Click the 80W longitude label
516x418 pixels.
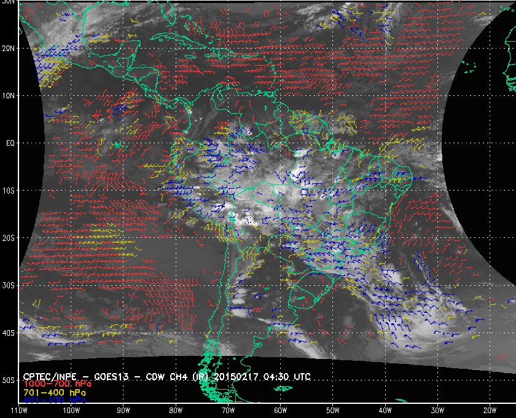[x=176, y=411]
